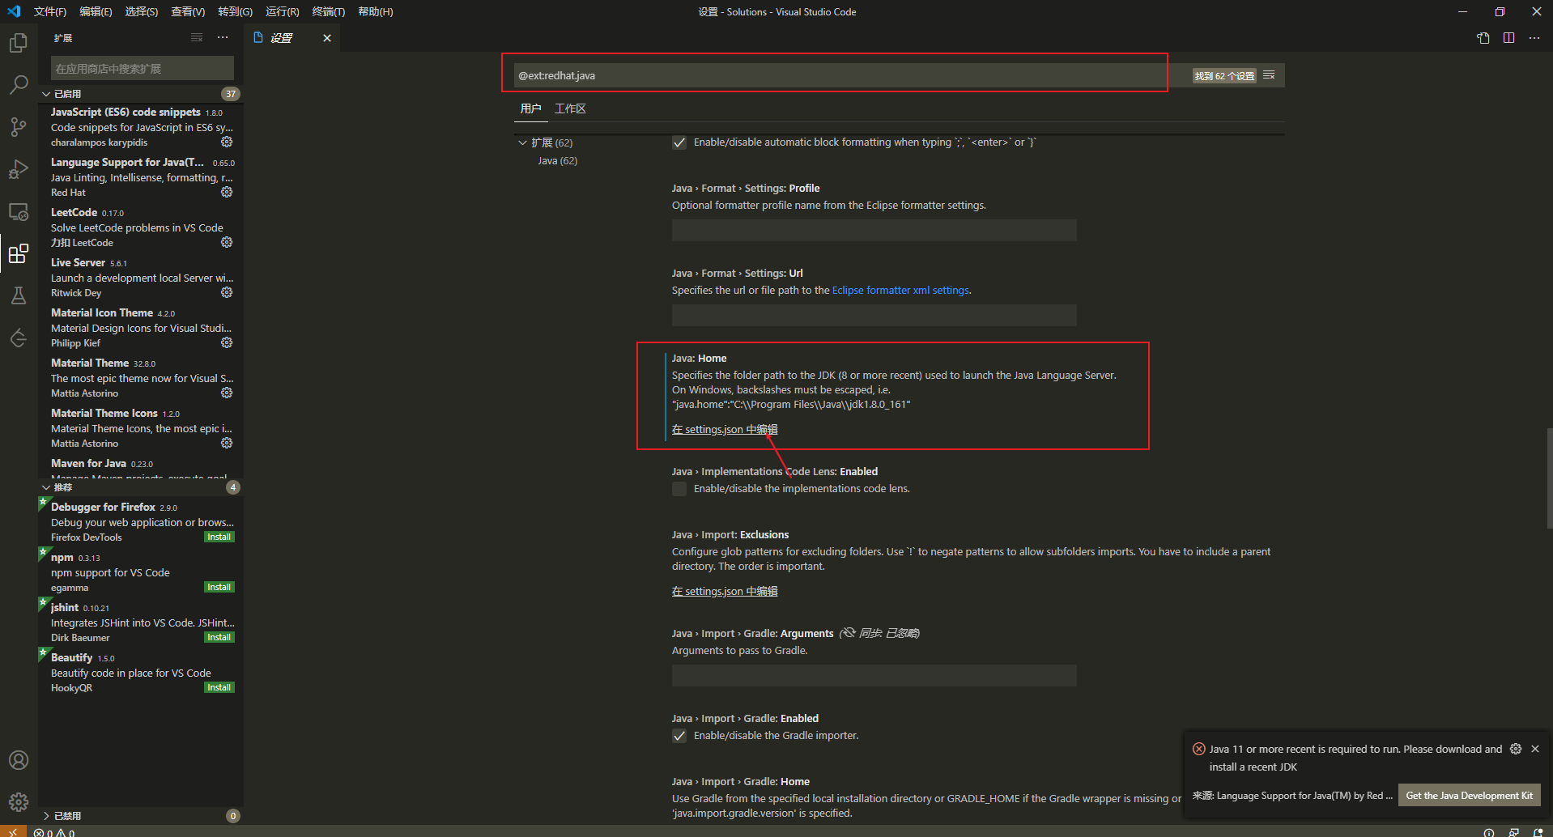This screenshot has width=1553, height=837.
Task: Focus the search extensions in Marketplace field
Action: (x=142, y=68)
